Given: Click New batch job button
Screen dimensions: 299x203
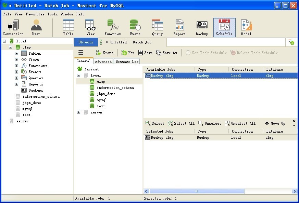Looking at the screenshot, I should coord(128,53).
